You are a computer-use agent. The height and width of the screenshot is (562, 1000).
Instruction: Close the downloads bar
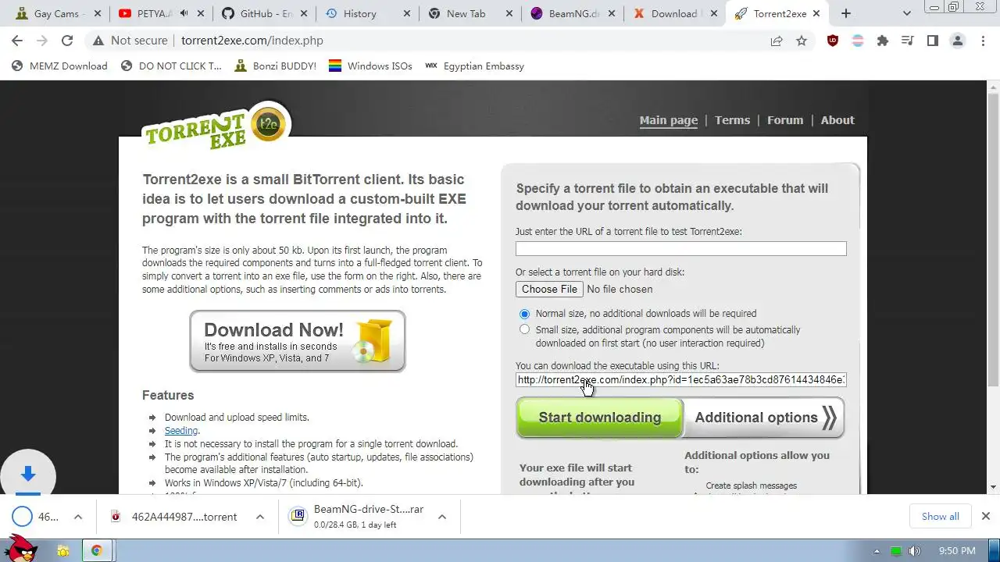[x=986, y=516]
